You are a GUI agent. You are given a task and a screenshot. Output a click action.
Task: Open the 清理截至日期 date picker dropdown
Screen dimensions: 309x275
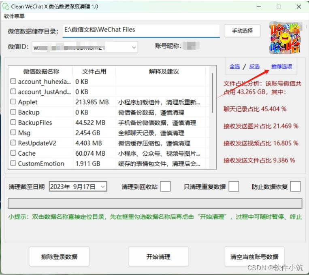click(103, 186)
